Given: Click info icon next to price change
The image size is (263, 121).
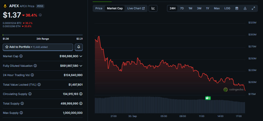Looking at the screenshot, I should (x=40, y=15).
